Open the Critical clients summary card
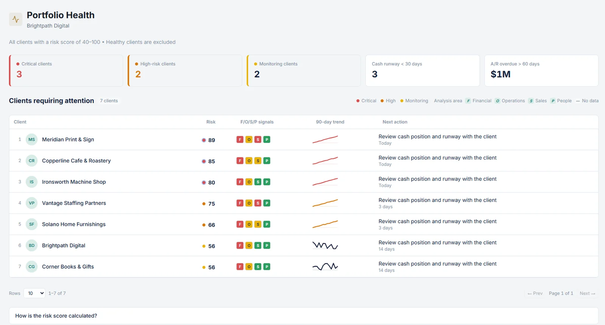Image resolution: width=605 pixels, height=325 pixels. pyautogui.click(x=66, y=71)
